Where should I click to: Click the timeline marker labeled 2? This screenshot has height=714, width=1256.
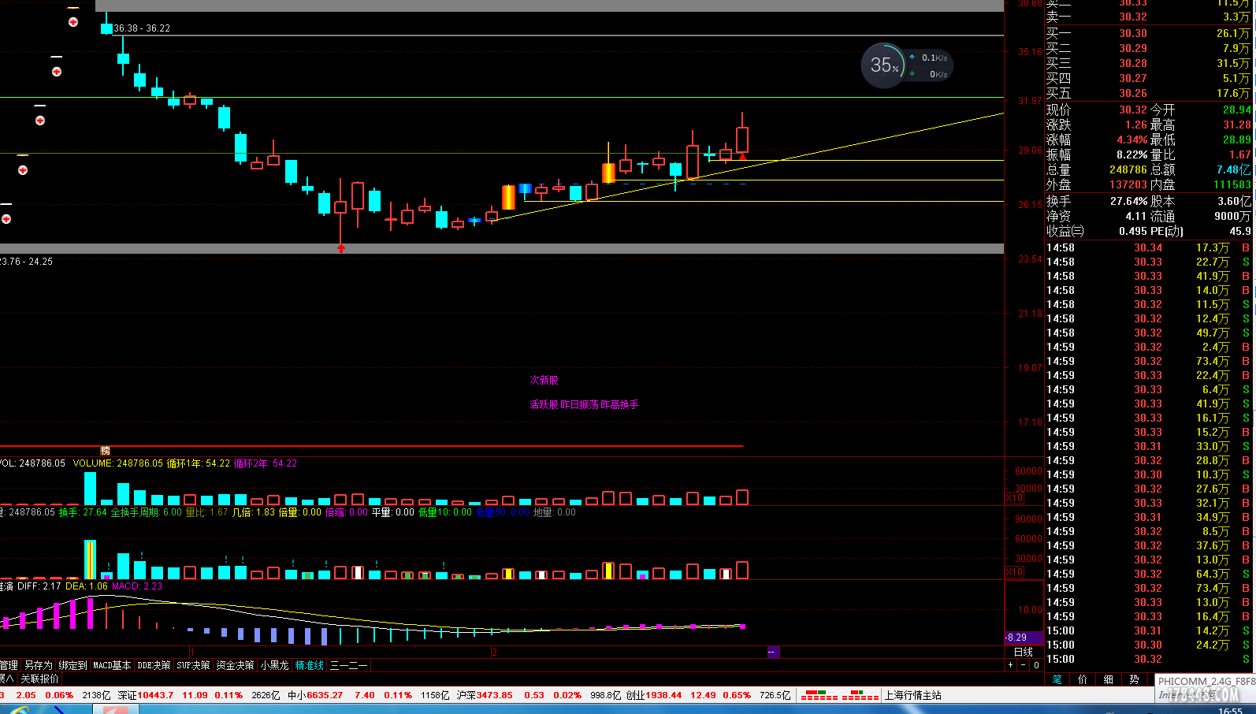[x=494, y=652]
